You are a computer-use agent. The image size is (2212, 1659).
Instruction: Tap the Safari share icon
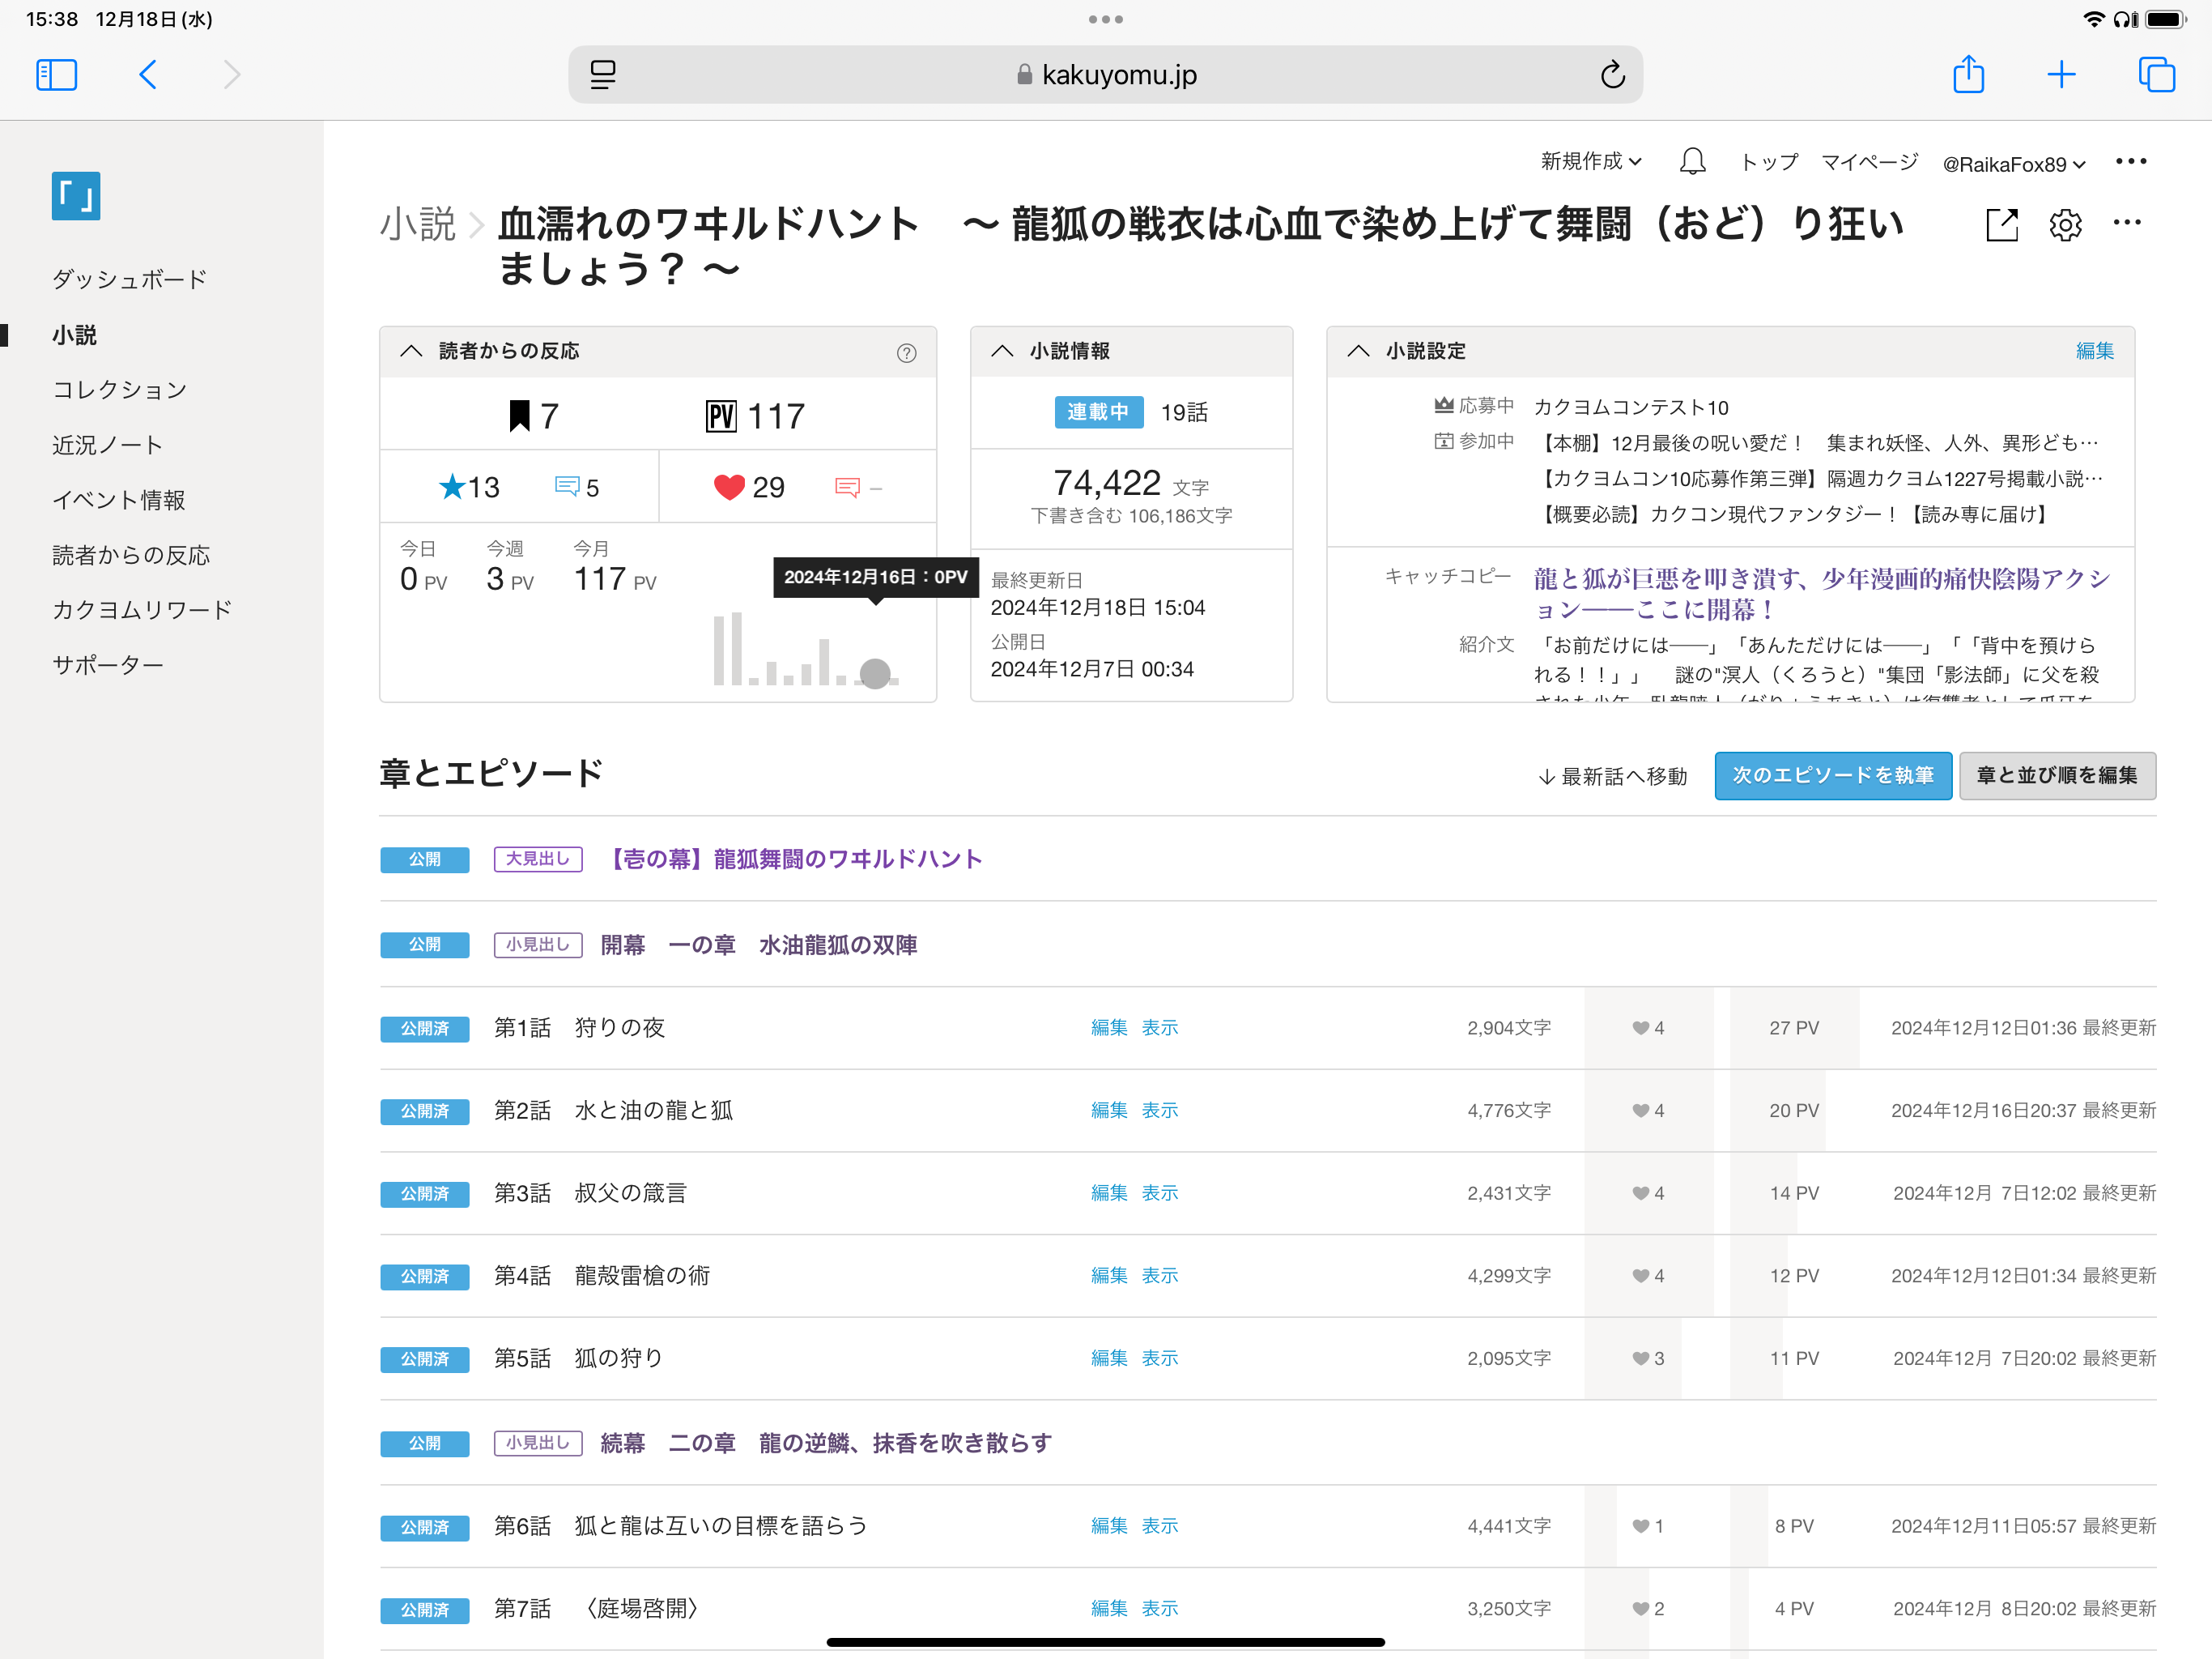1968,75
